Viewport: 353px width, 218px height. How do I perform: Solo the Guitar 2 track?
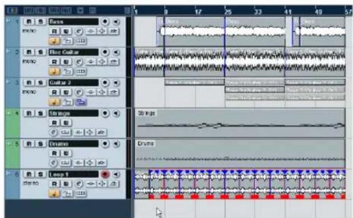[x=41, y=83]
